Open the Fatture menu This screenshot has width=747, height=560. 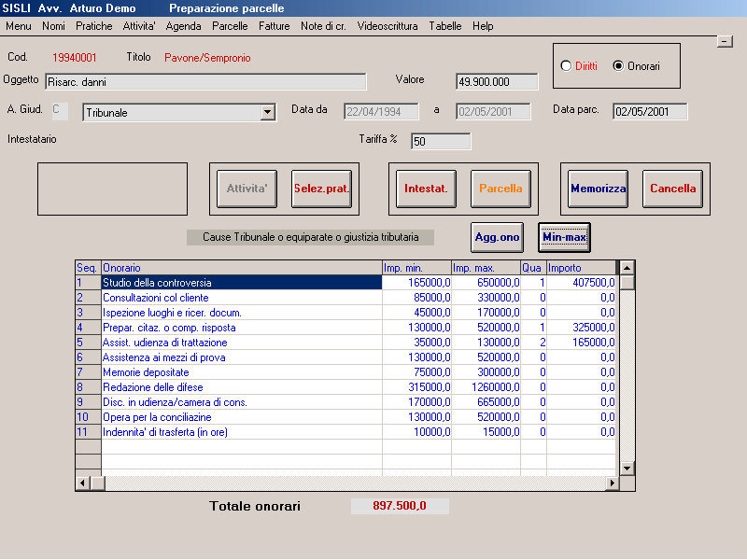tap(274, 26)
